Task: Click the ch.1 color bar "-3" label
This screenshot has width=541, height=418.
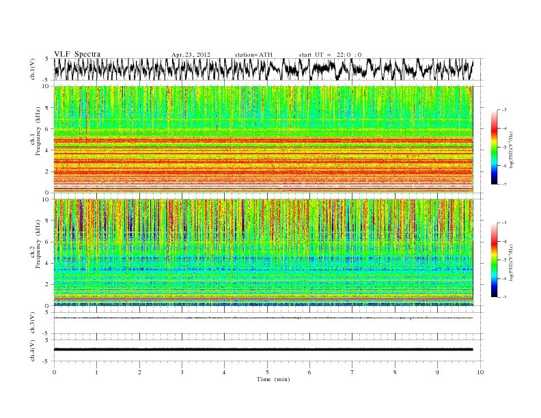Action: pos(503,110)
